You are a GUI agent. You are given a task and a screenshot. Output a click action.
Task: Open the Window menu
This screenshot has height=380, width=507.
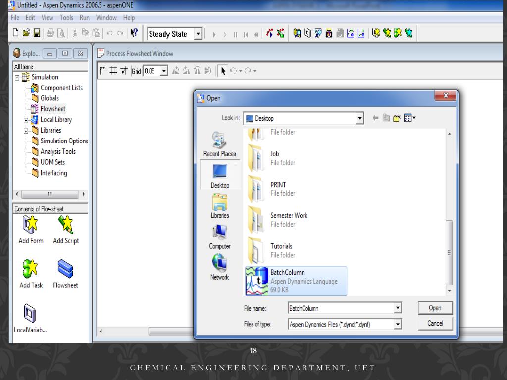coord(106,18)
